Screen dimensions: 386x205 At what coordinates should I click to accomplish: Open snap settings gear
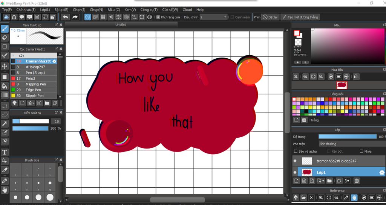point(150,17)
